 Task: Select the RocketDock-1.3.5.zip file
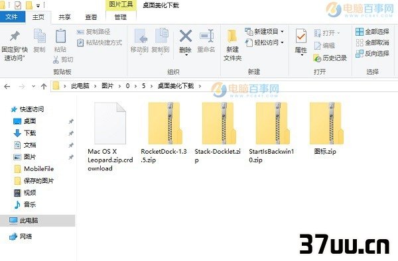(x=164, y=132)
